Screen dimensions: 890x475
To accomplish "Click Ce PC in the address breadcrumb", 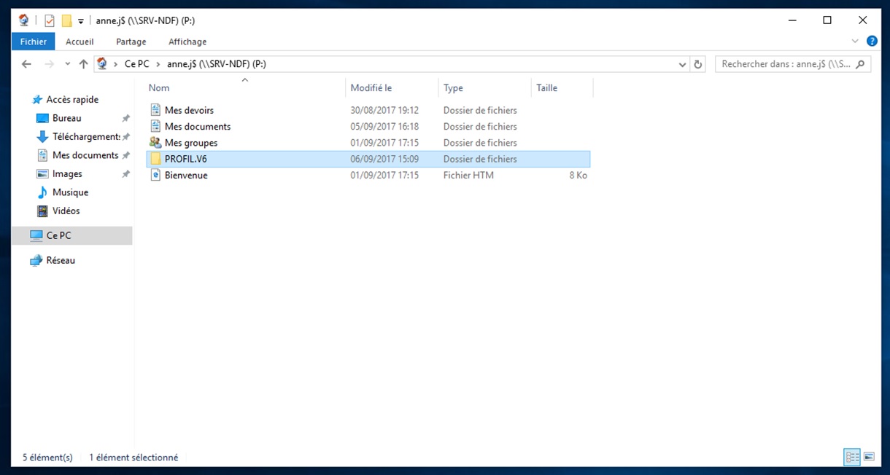I will click(x=136, y=64).
